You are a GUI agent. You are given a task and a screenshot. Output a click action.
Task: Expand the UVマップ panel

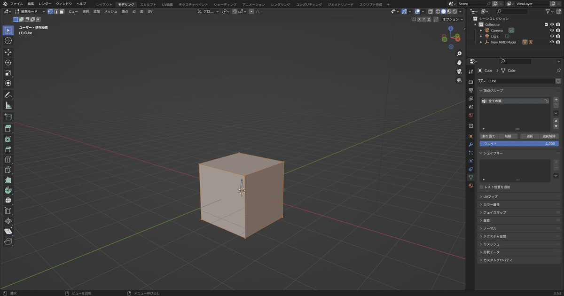(519, 196)
